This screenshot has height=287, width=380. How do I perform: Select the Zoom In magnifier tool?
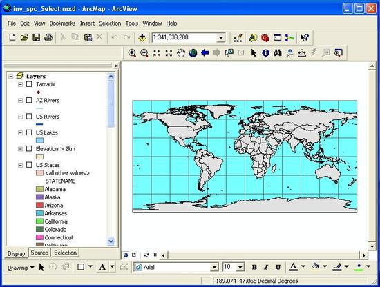click(132, 52)
